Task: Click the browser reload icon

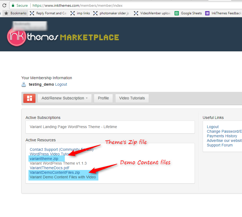Action: coord(4,5)
